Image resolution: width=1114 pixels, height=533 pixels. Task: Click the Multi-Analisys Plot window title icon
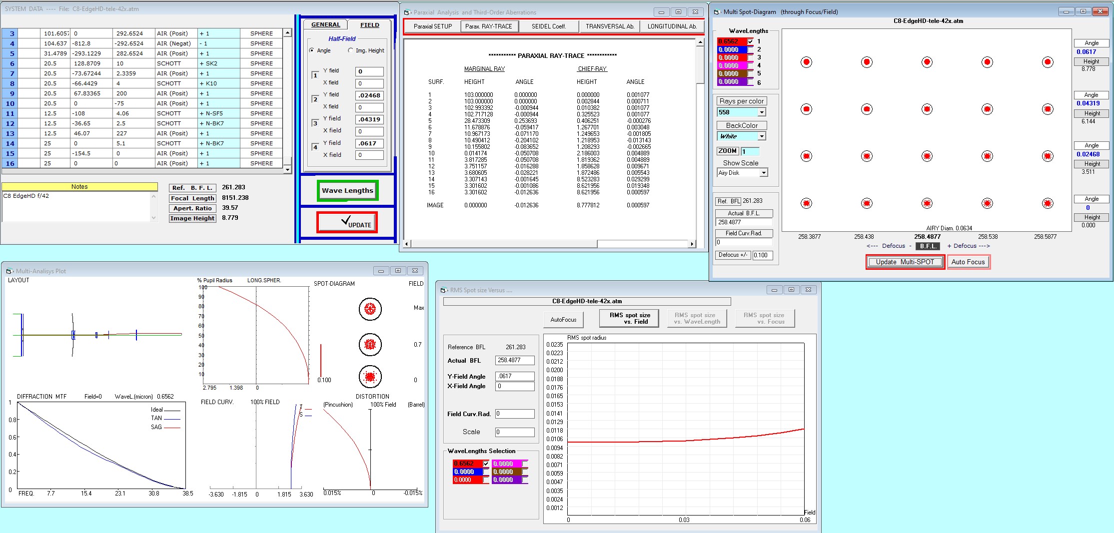8,271
